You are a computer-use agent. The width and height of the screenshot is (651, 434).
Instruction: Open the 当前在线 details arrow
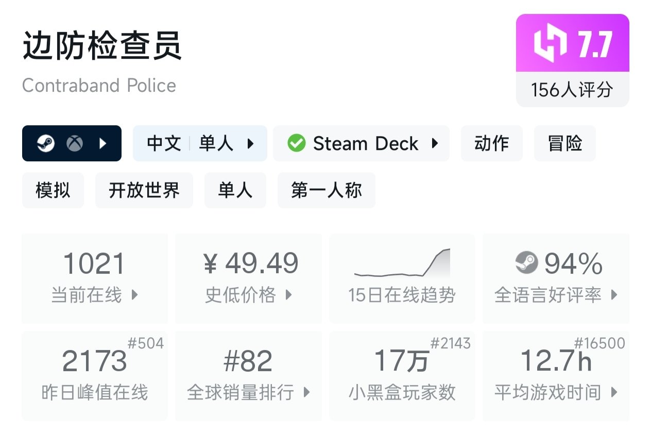(135, 295)
